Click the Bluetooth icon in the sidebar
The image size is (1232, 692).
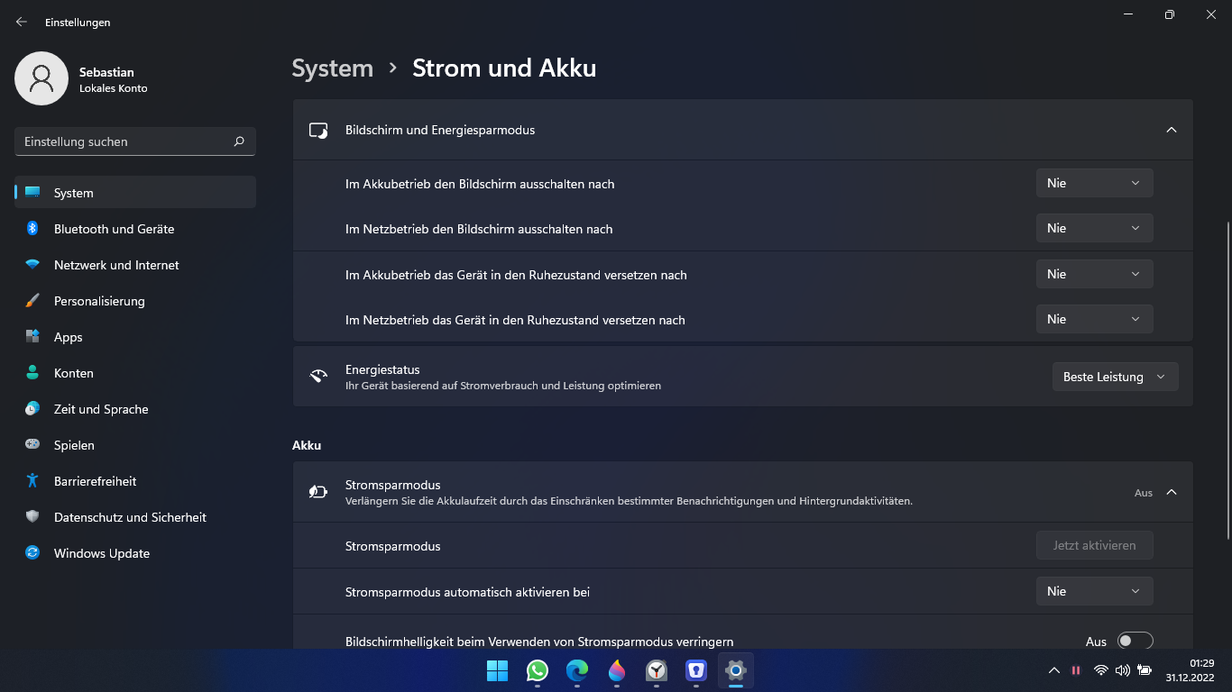tap(32, 229)
